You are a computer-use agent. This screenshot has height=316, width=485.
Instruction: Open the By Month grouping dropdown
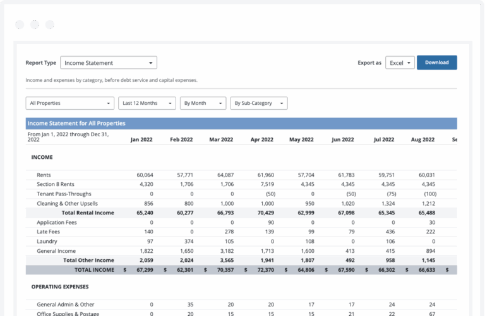click(203, 103)
